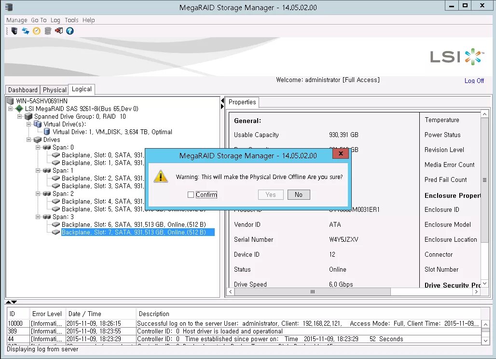Image resolution: width=496 pixels, height=359 pixels.
Task: Open Help via blue question icon
Action: (70, 31)
